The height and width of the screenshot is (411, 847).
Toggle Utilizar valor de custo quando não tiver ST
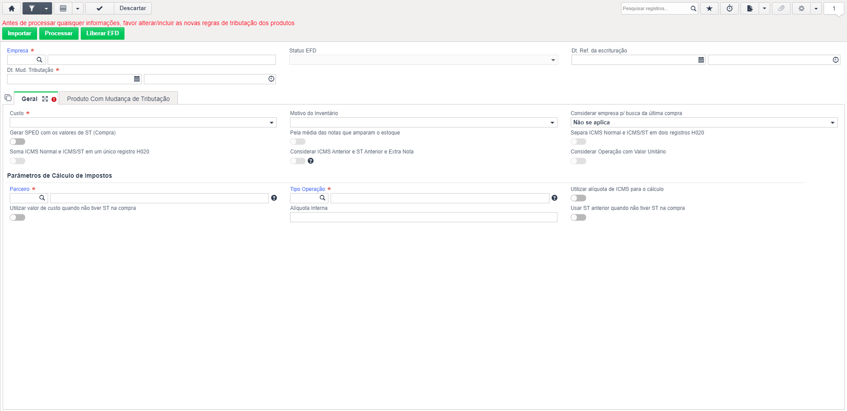[x=18, y=217]
